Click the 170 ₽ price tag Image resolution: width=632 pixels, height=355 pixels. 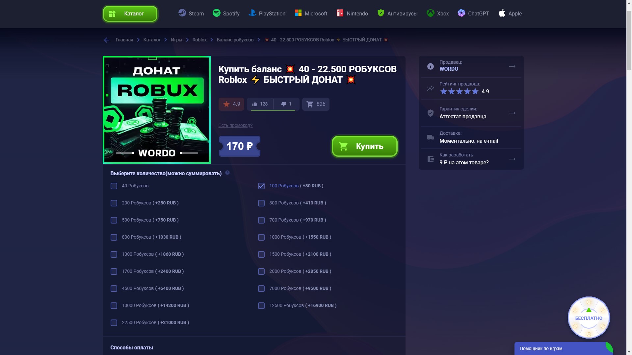240,146
